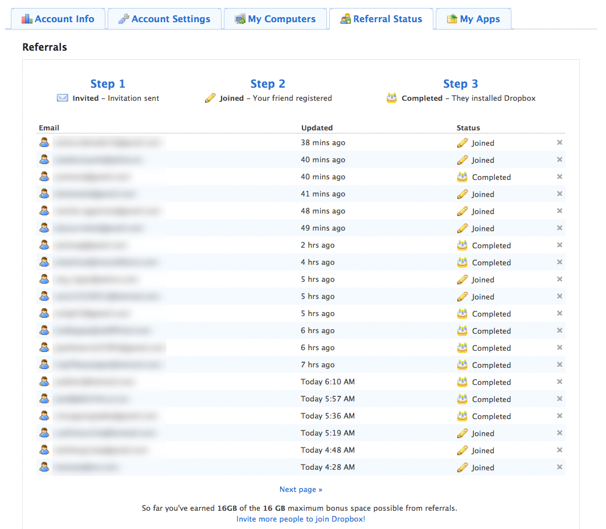
Task: Switch to Account Settings tab
Action: 165,19
